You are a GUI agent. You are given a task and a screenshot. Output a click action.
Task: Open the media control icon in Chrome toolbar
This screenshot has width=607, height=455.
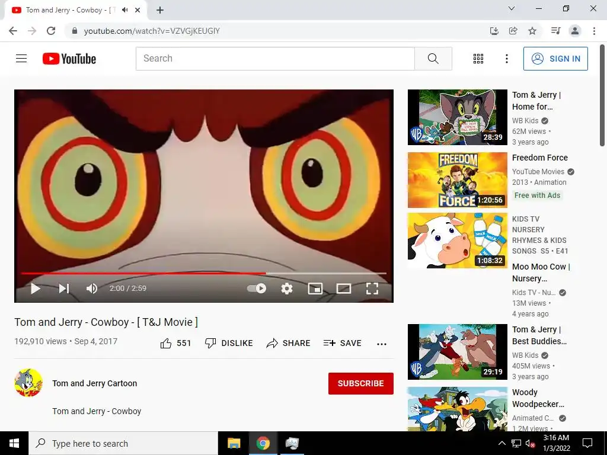coord(556,31)
